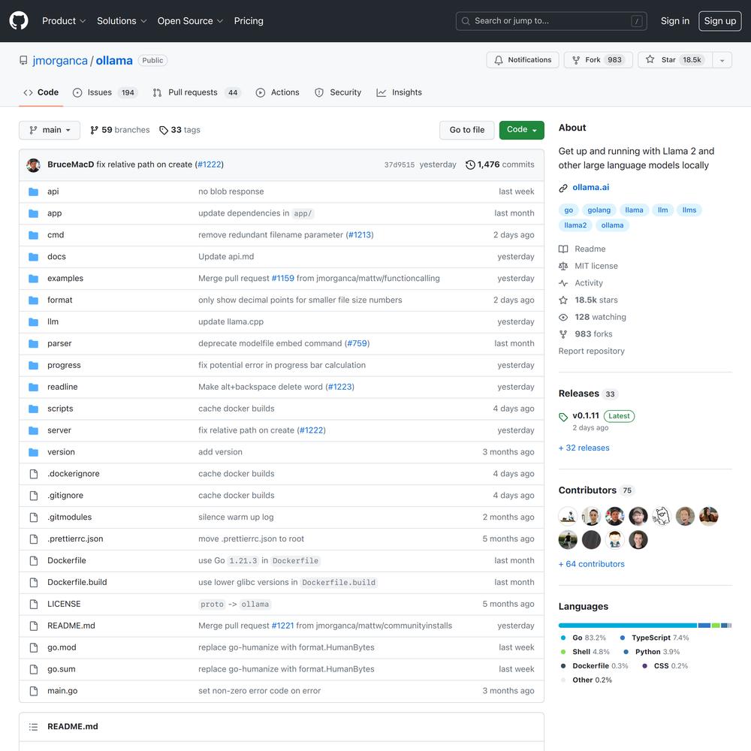751x751 pixels.
Task: Click the first contributor avatar
Action: tap(568, 517)
